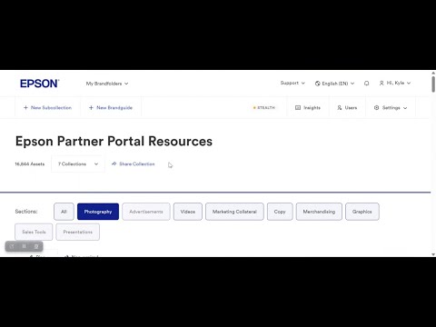Click the share arrow icon
This screenshot has height=327, width=436.
click(114, 163)
